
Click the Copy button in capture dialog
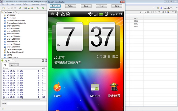point(101,6)
